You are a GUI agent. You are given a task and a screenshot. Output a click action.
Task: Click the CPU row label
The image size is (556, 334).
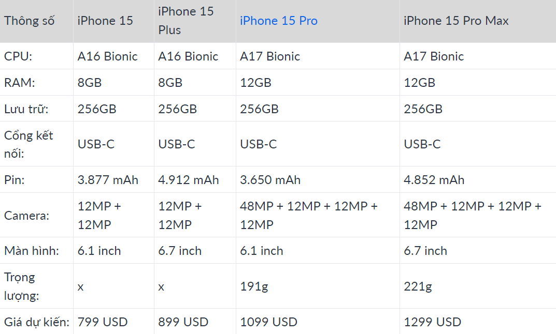pos(18,56)
